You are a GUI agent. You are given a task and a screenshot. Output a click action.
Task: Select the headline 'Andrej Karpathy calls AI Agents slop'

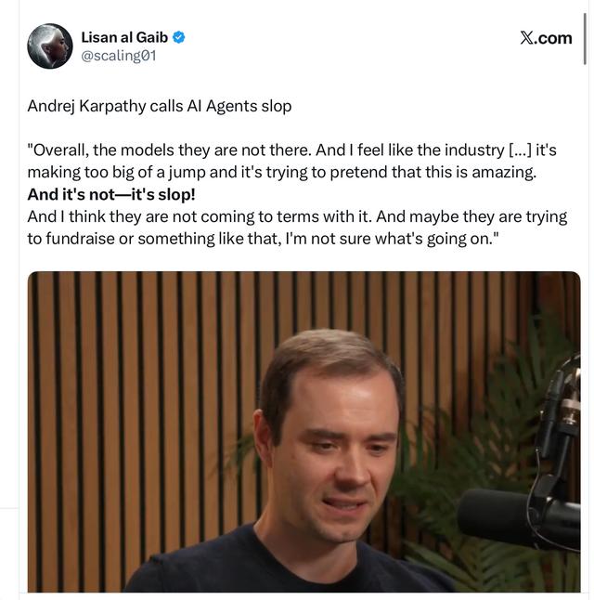(160, 106)
